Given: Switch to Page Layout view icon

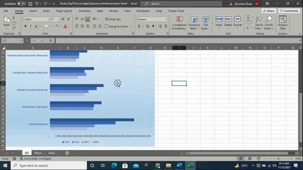Looking at the screenshot, I should [250, 159].
